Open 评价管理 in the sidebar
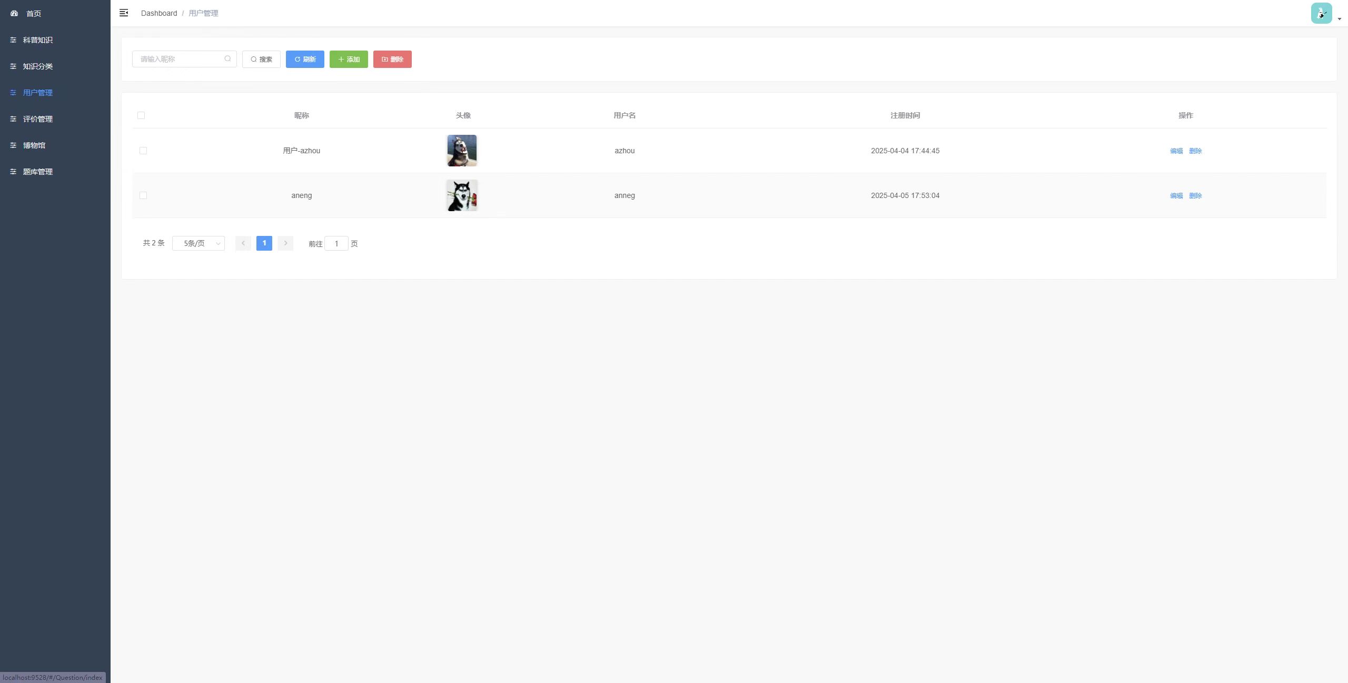This screenshot has height=683, width=1348. coord(37,119)
